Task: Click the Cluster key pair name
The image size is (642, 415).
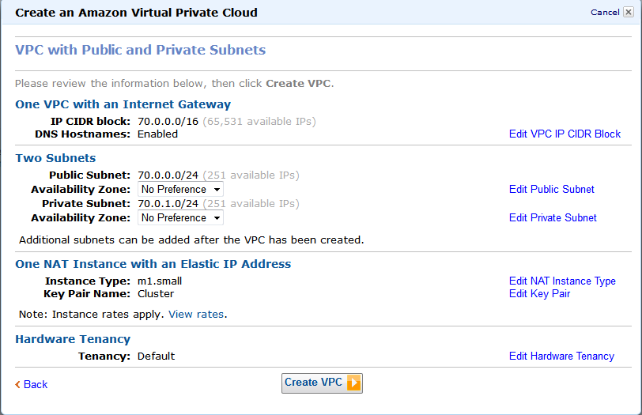Action: point(156,294)
